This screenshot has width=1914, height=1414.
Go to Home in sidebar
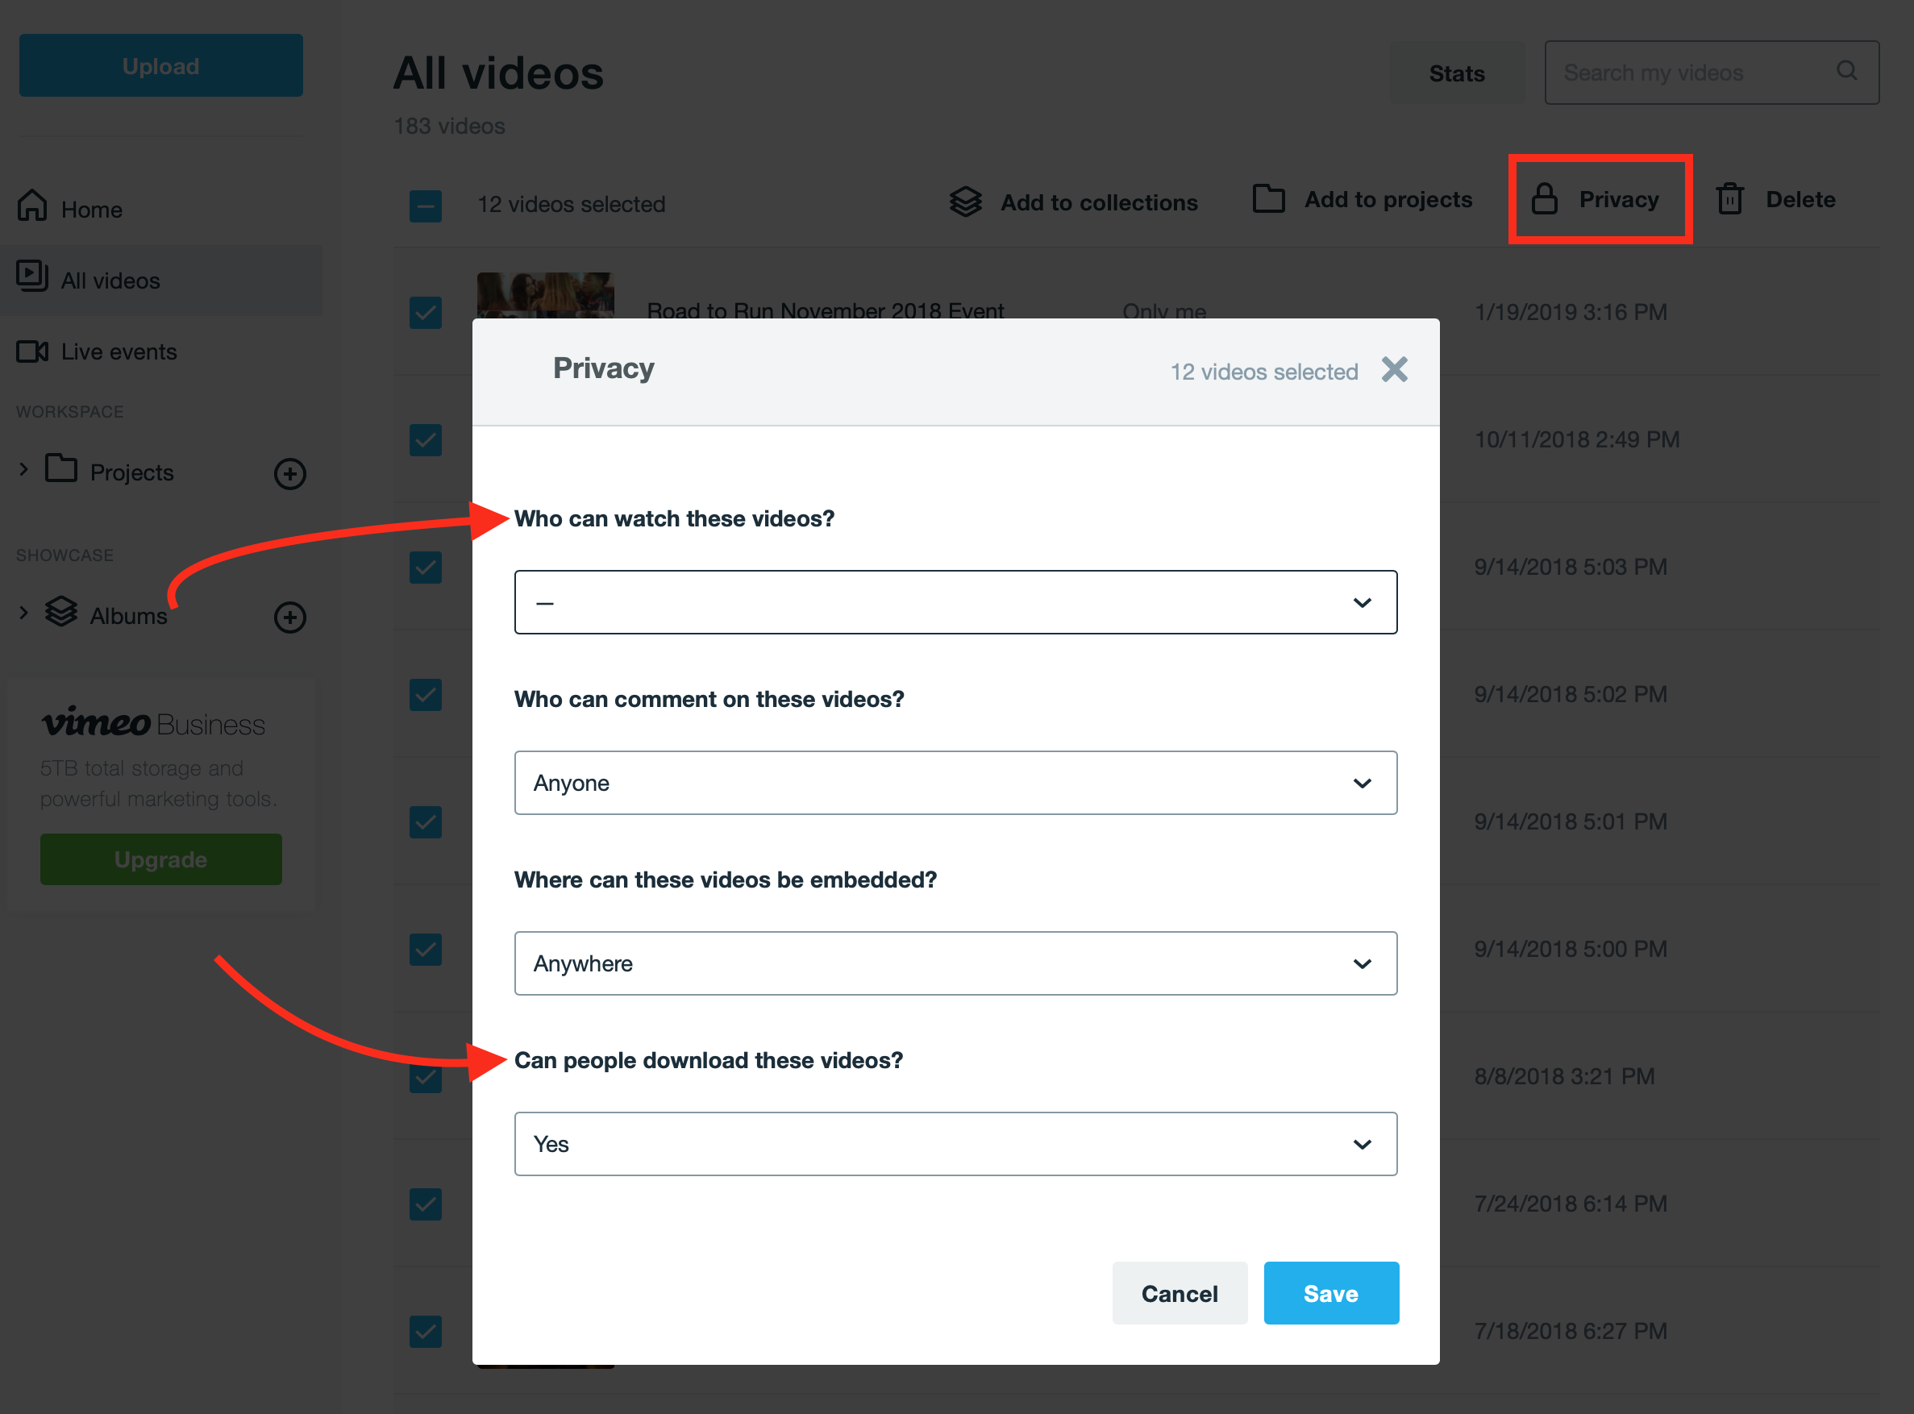pos(92,210)
